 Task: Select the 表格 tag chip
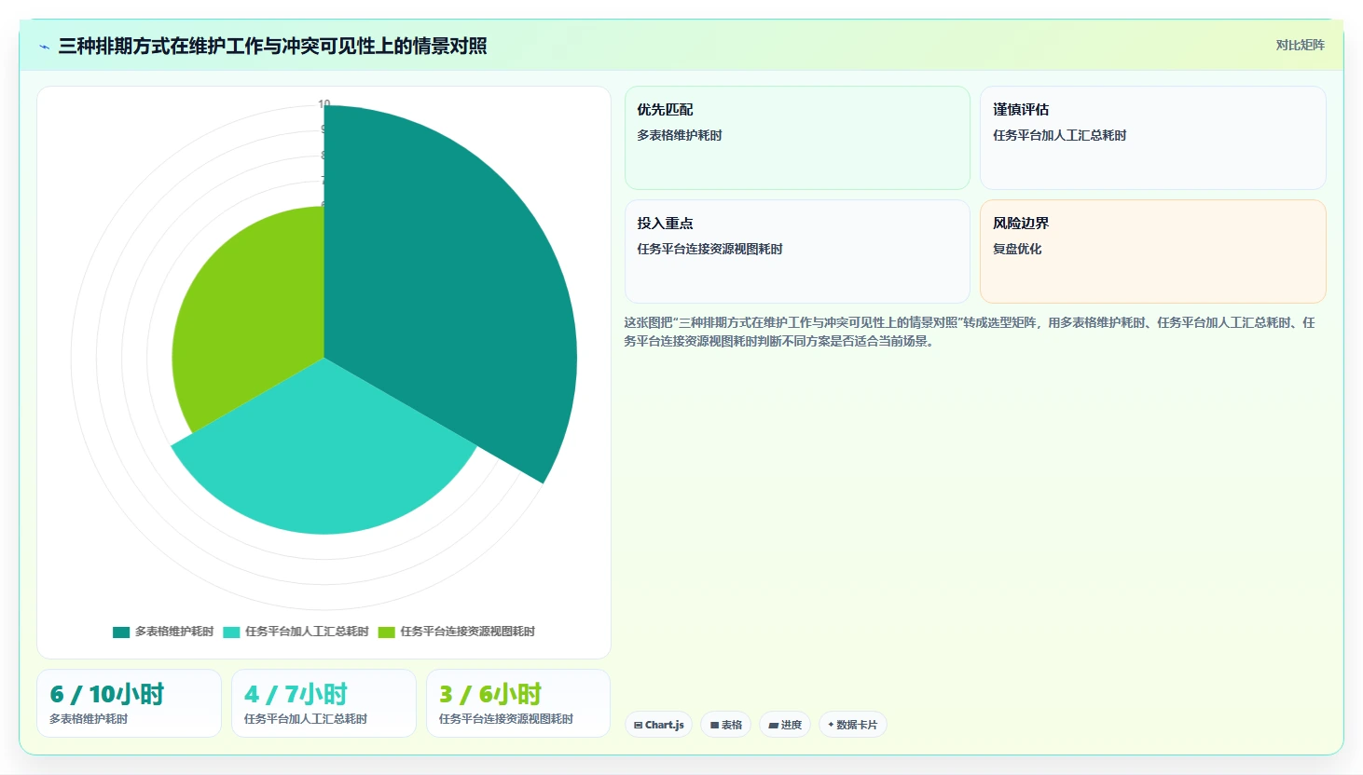(726, 725)
